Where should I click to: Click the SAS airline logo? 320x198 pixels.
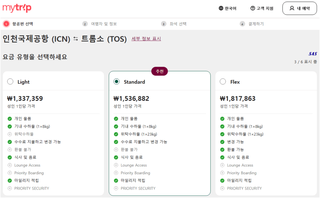(312, 54)
